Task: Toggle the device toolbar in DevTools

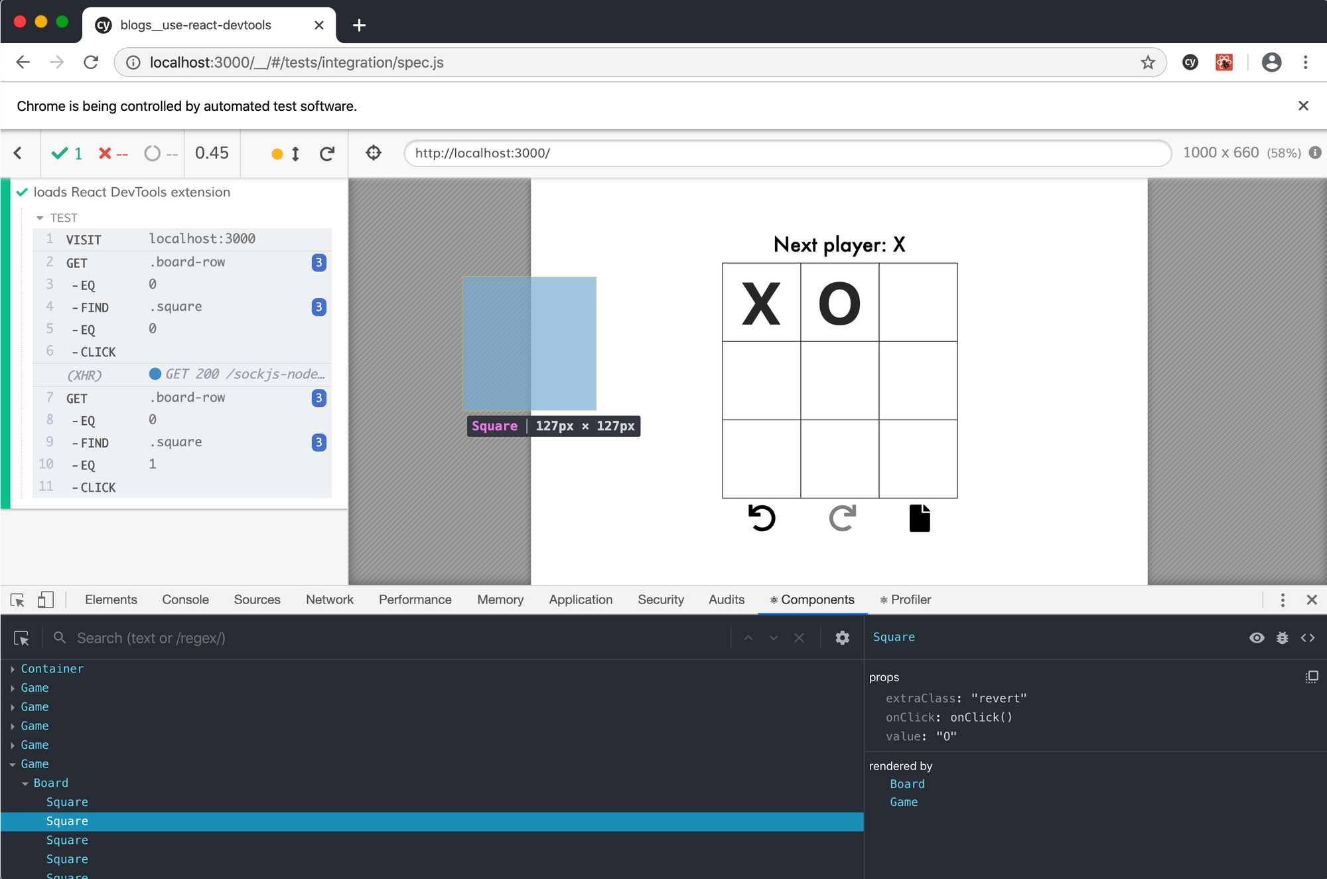Action: click(x=45, y=599)
